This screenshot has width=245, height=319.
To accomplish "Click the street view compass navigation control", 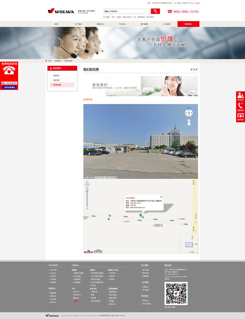I will (189, 113).
